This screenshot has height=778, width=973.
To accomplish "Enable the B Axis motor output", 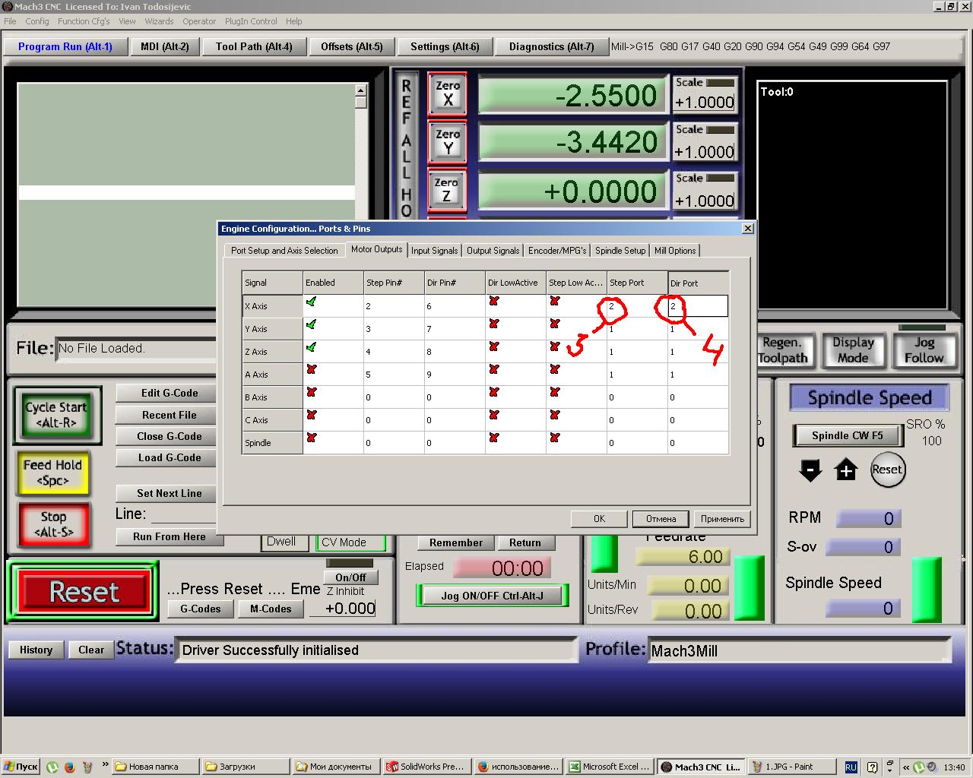I will [x=311, y=393].
